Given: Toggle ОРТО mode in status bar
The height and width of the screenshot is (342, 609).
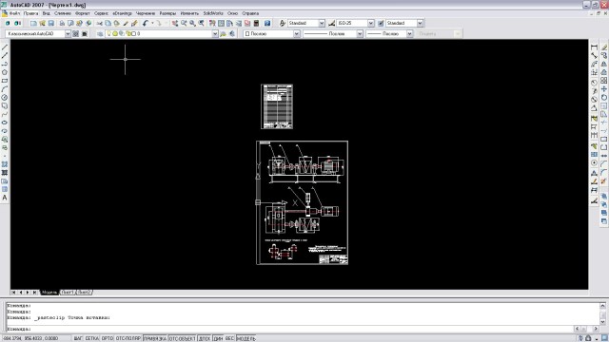Looking at the screenshot, I should (x=108, y=338).
